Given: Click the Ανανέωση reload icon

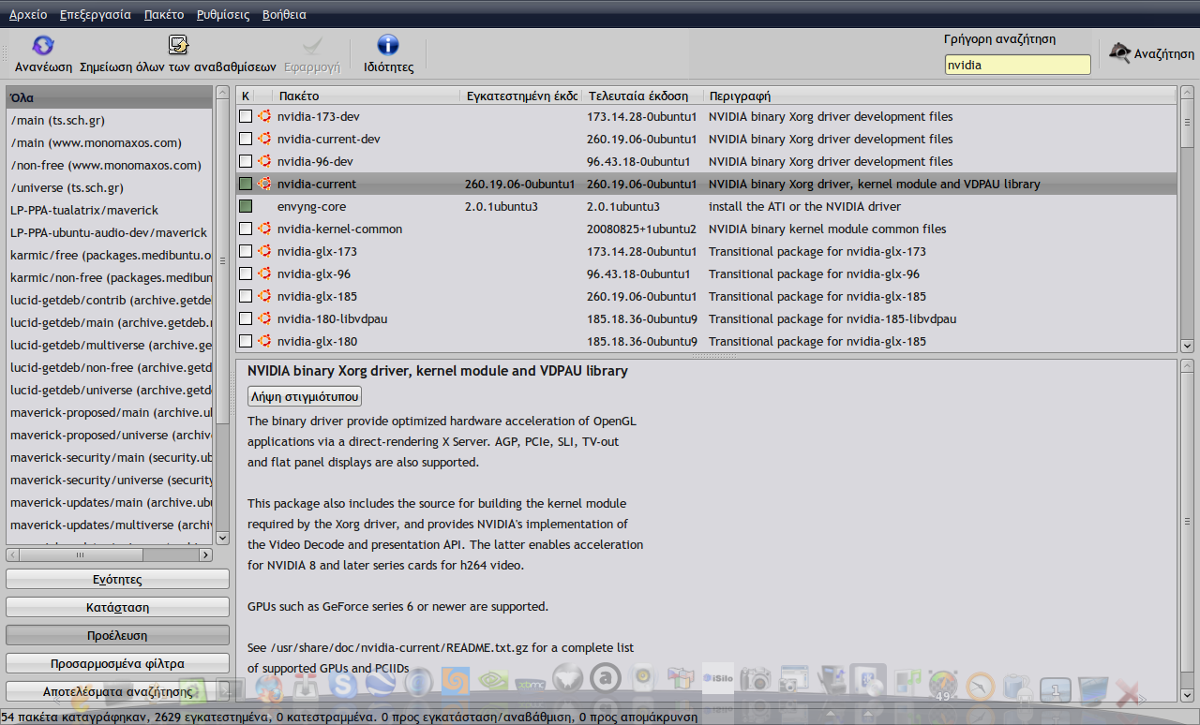Looking at the screenshot, I should (x=43, y=46).
